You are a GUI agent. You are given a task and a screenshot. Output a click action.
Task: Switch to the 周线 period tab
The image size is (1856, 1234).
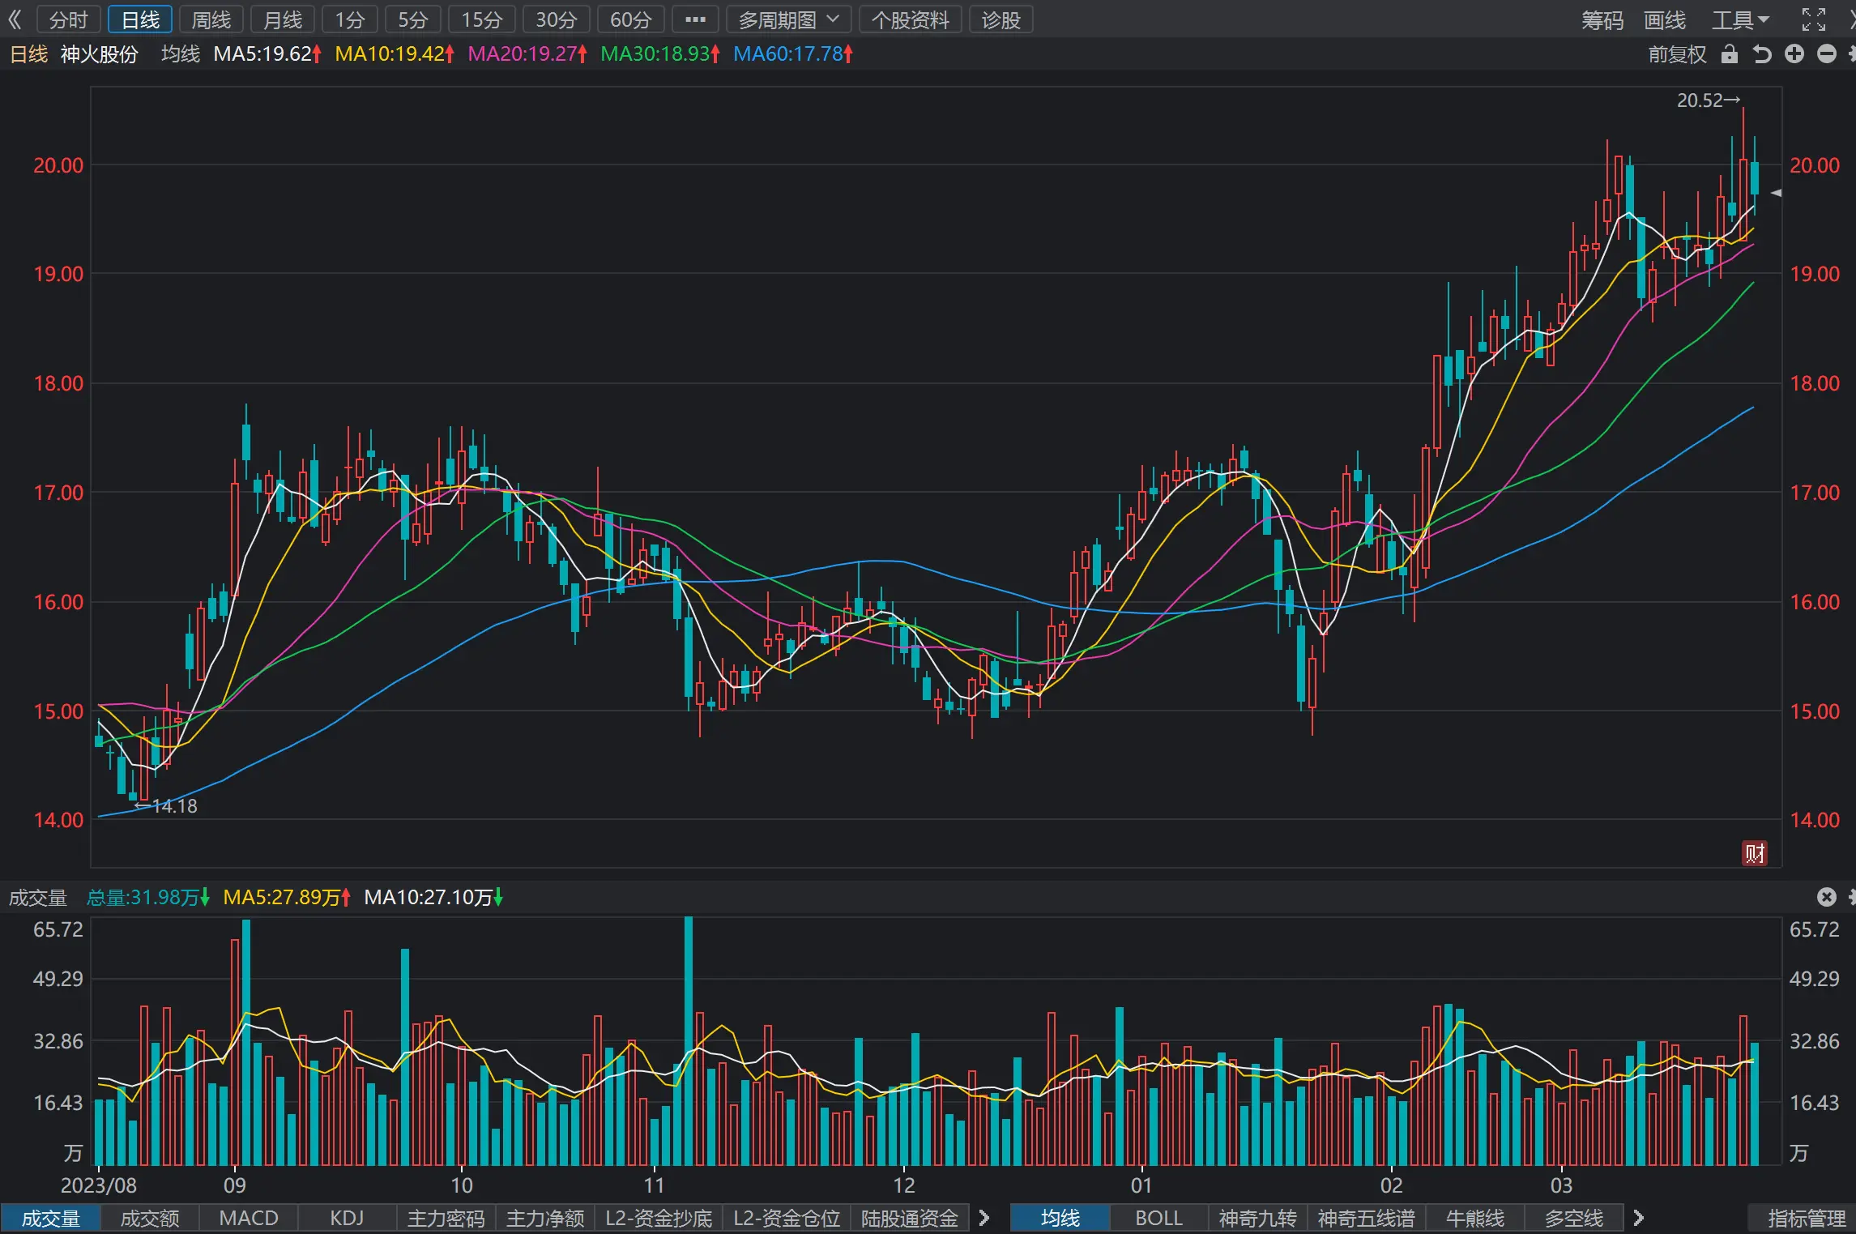click(211, 19)
